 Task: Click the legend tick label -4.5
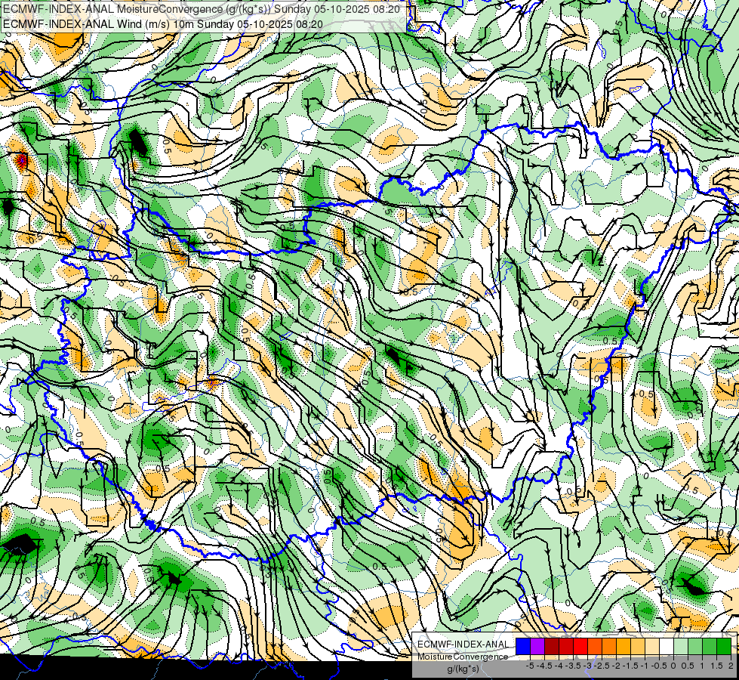tap(544, 666)
